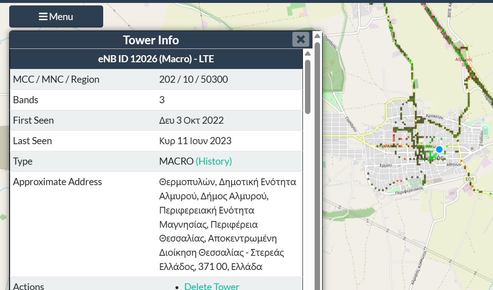Select the Last Seen date Κυρ 11 Ιουν 2023
This screenshot has width=493, height=290.
195,141
